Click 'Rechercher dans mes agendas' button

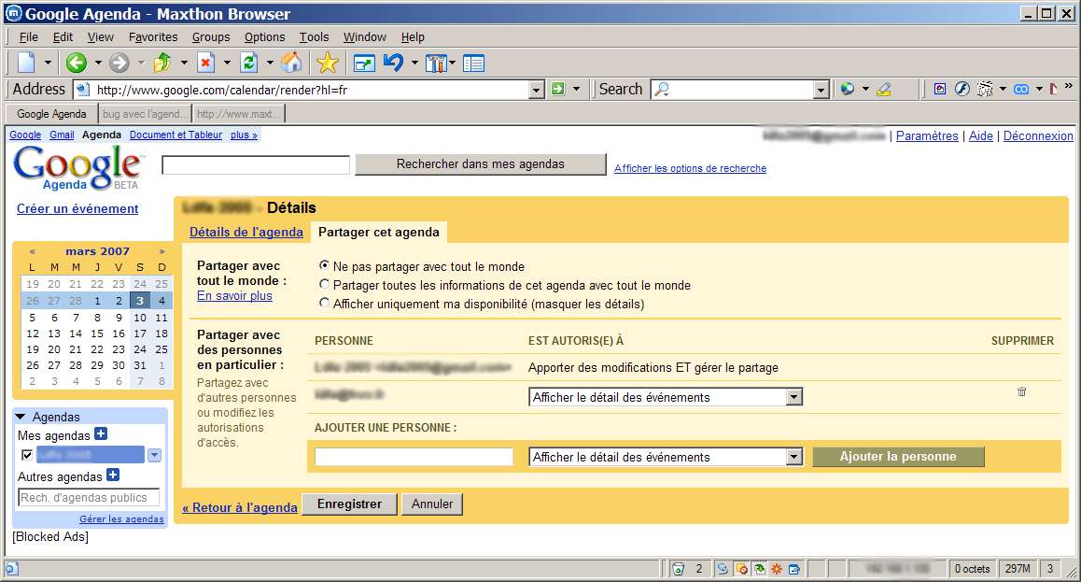(x=481, y=164)
